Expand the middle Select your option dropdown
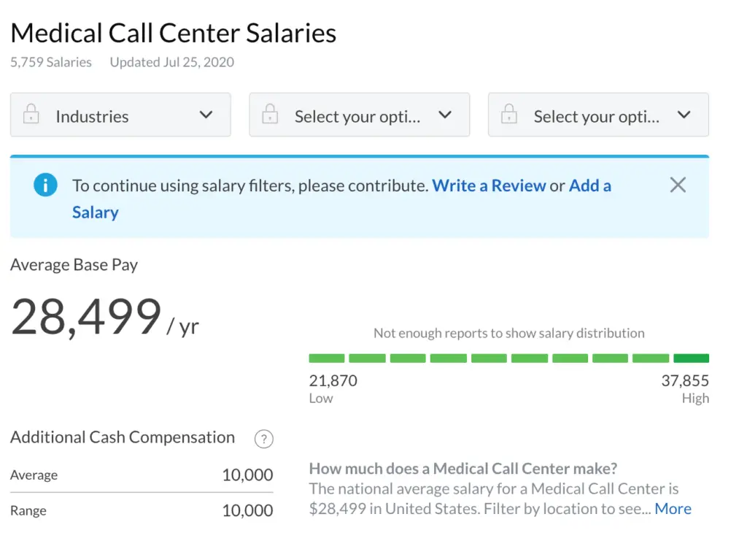The image size is (747, 533). tap(445, 115)
